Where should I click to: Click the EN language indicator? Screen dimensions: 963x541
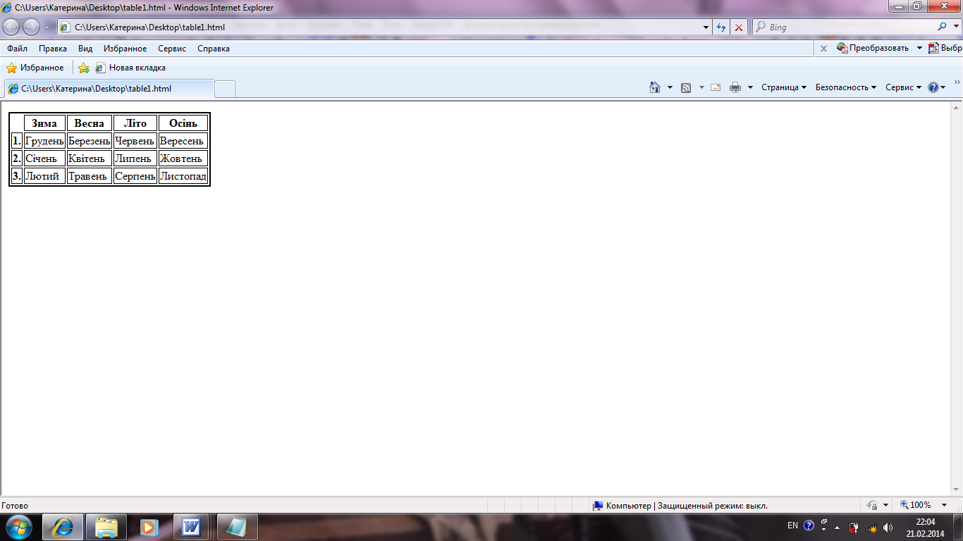pyautogui.click(x=792, y=526)
